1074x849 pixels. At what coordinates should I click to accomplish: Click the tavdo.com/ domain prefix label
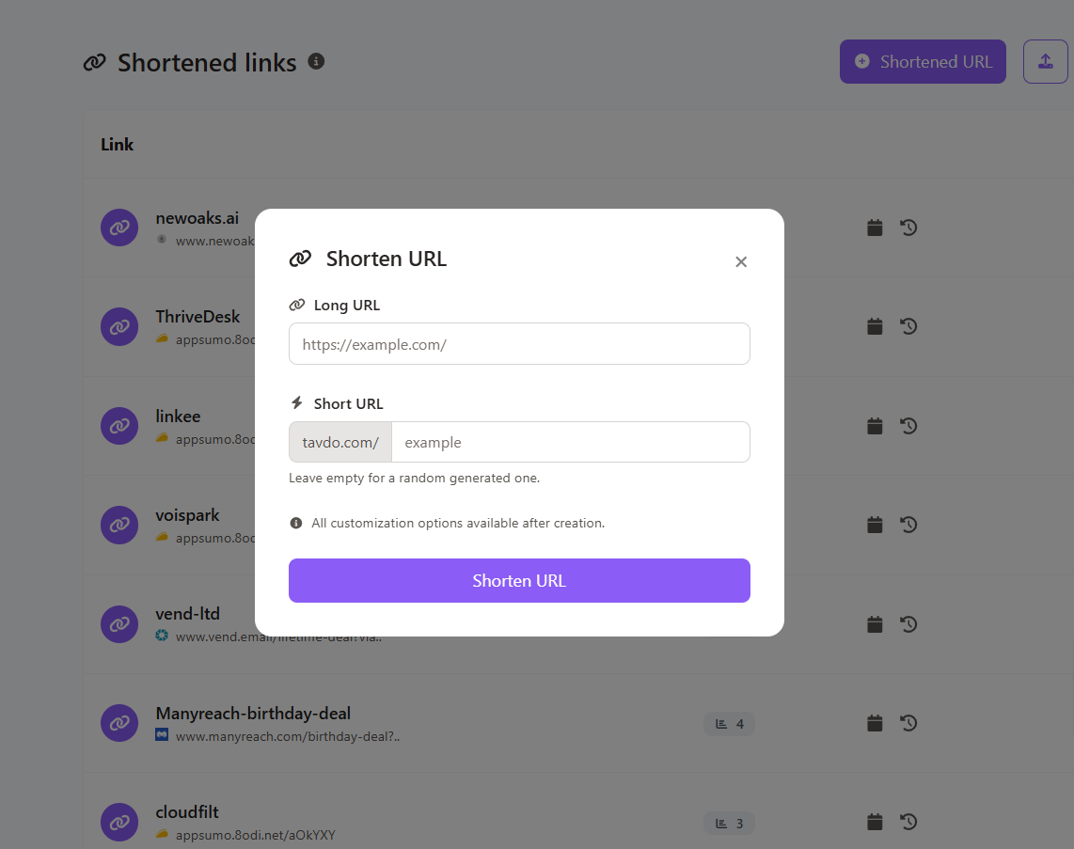pos(340,442)
